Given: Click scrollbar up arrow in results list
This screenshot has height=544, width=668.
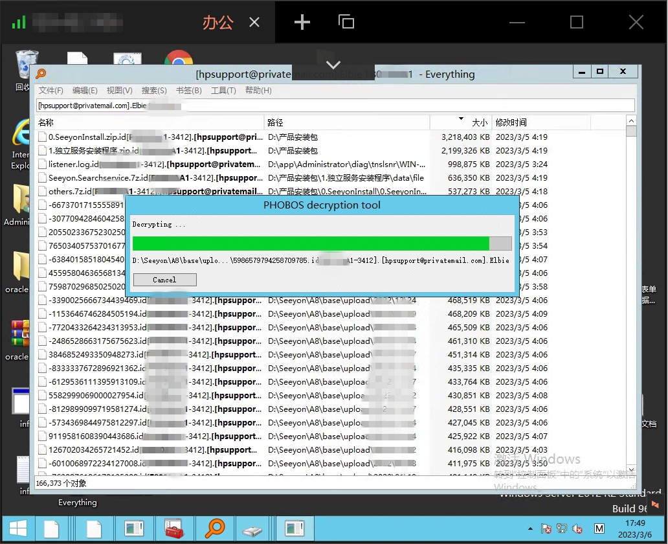Looking at the screenshot, I should click(x=631, y=120).
